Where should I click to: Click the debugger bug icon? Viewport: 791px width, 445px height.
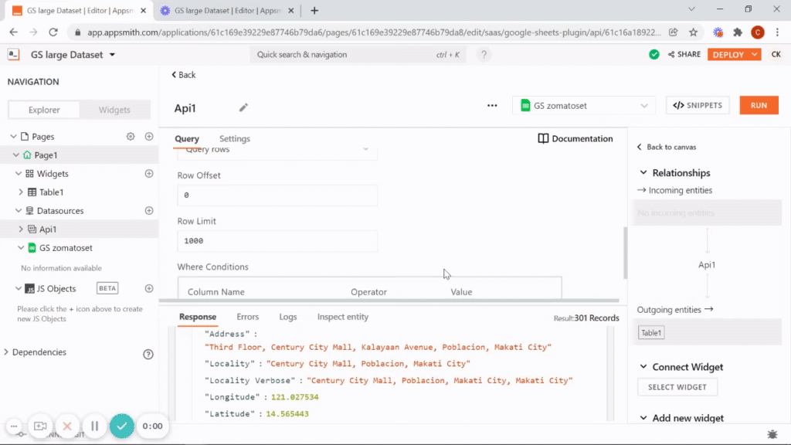(x=772, y=435)
